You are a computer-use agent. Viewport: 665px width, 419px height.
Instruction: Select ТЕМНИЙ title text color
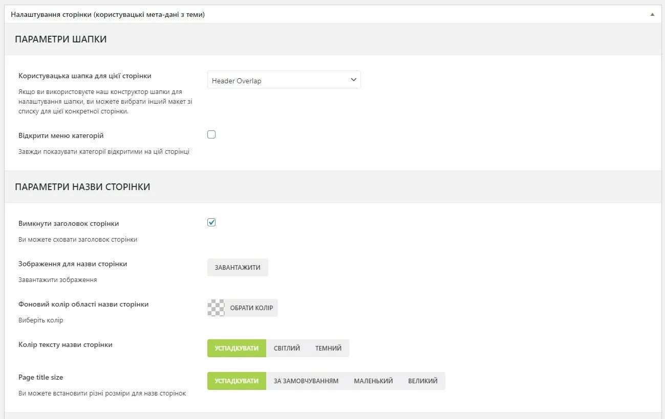[328, 348]
